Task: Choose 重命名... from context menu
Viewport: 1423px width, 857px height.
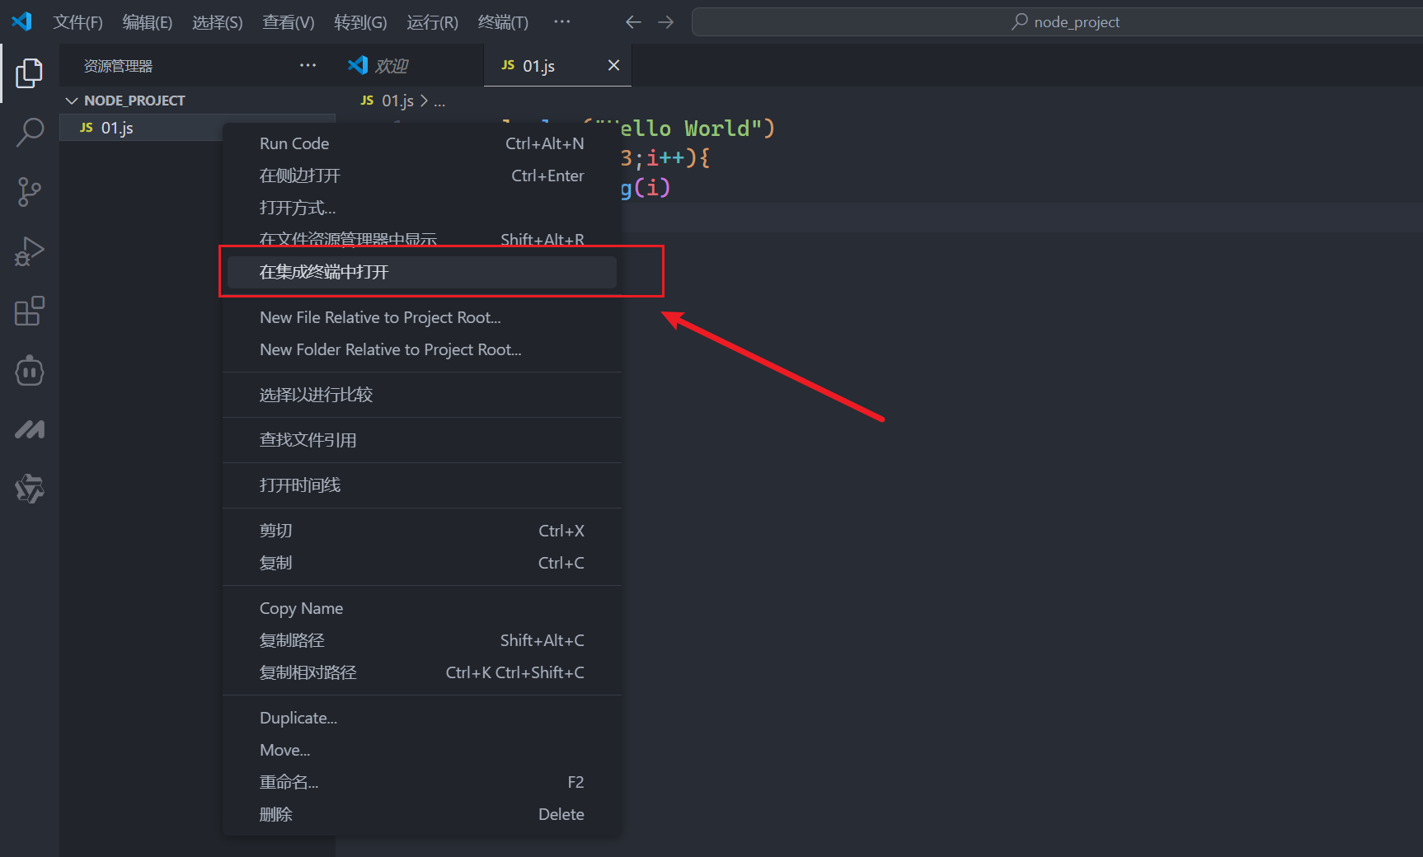Action: point(421,782)
